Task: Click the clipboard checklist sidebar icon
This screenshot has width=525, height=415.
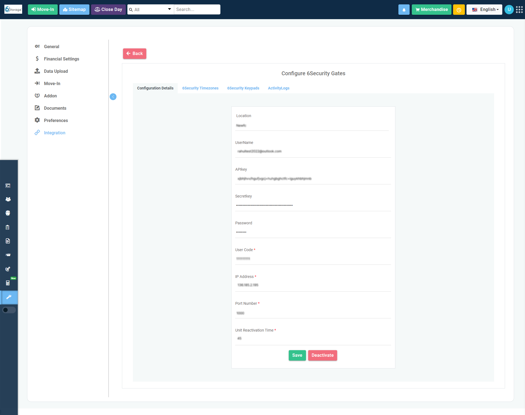Action: click(8, 227)
